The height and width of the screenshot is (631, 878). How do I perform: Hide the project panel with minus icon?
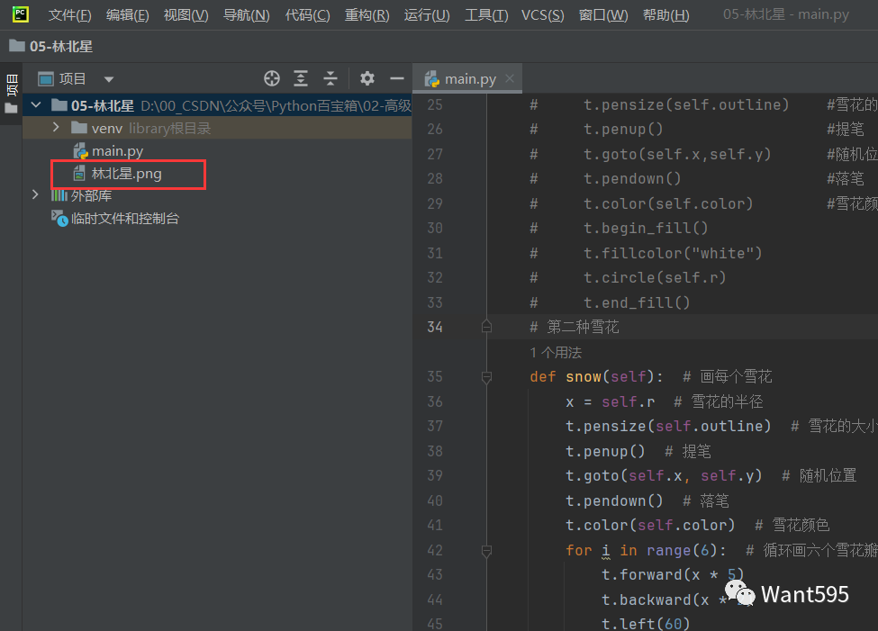pyautogui.click(x=396, y=78)
